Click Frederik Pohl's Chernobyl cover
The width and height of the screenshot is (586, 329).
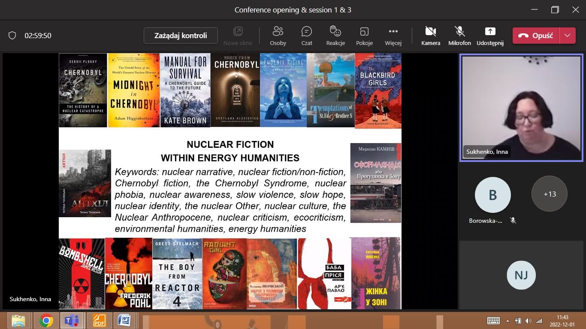tap(129, 274)
